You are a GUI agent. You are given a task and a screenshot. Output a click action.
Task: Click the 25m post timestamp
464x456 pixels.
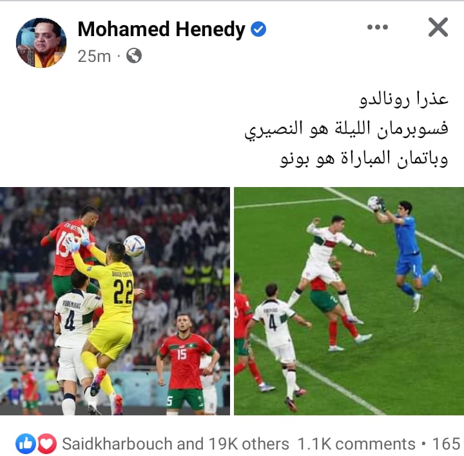pyautogui.click(x=94, y=56)
